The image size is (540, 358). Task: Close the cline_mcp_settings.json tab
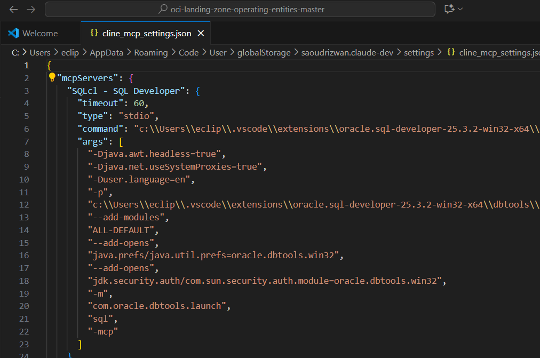(x=201, y=33)
